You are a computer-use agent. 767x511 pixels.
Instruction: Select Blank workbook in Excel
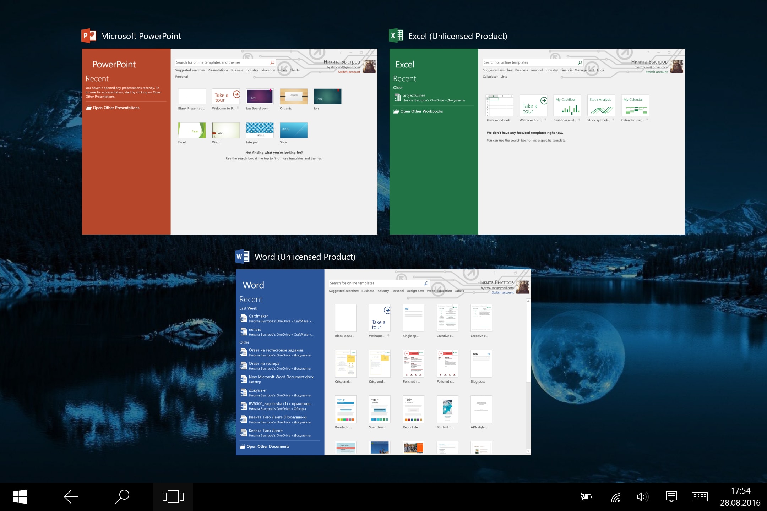[499, 105]
